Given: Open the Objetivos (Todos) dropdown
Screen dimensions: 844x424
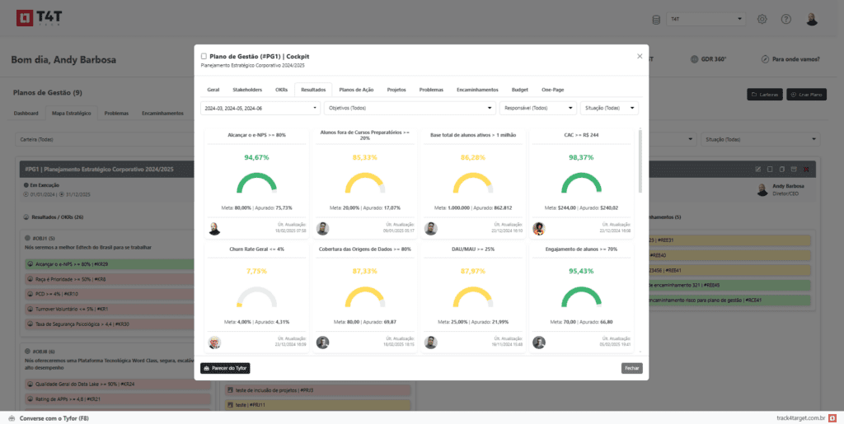Looking at the screenshot, I should click(410, 108).
